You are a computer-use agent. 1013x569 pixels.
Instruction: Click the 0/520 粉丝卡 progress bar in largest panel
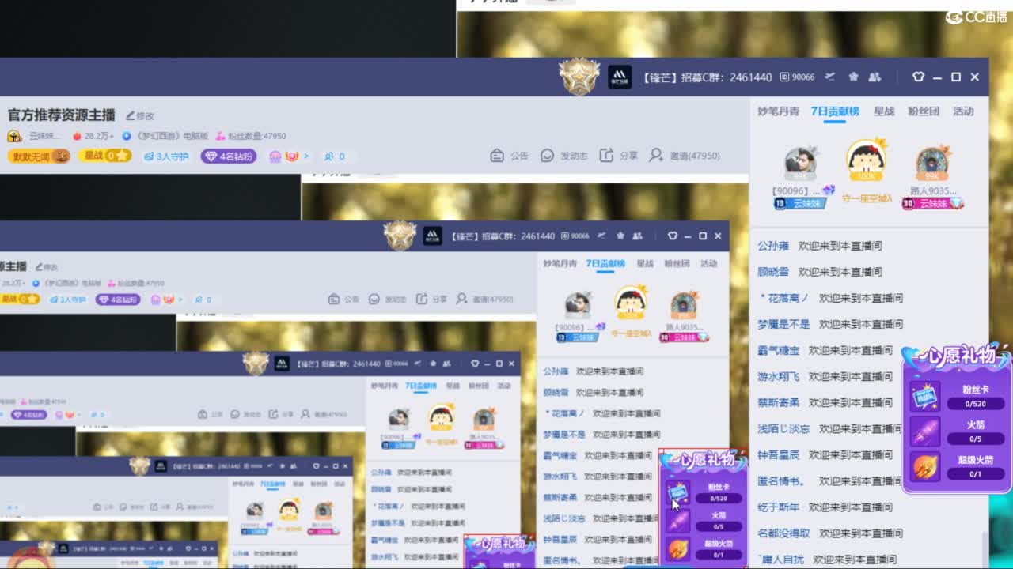click(975, 403)
